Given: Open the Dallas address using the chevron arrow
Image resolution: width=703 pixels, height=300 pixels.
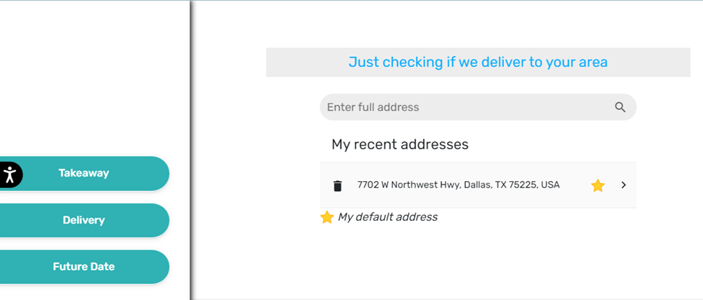Looking at the screenshot, I should (x=624, y=185).
